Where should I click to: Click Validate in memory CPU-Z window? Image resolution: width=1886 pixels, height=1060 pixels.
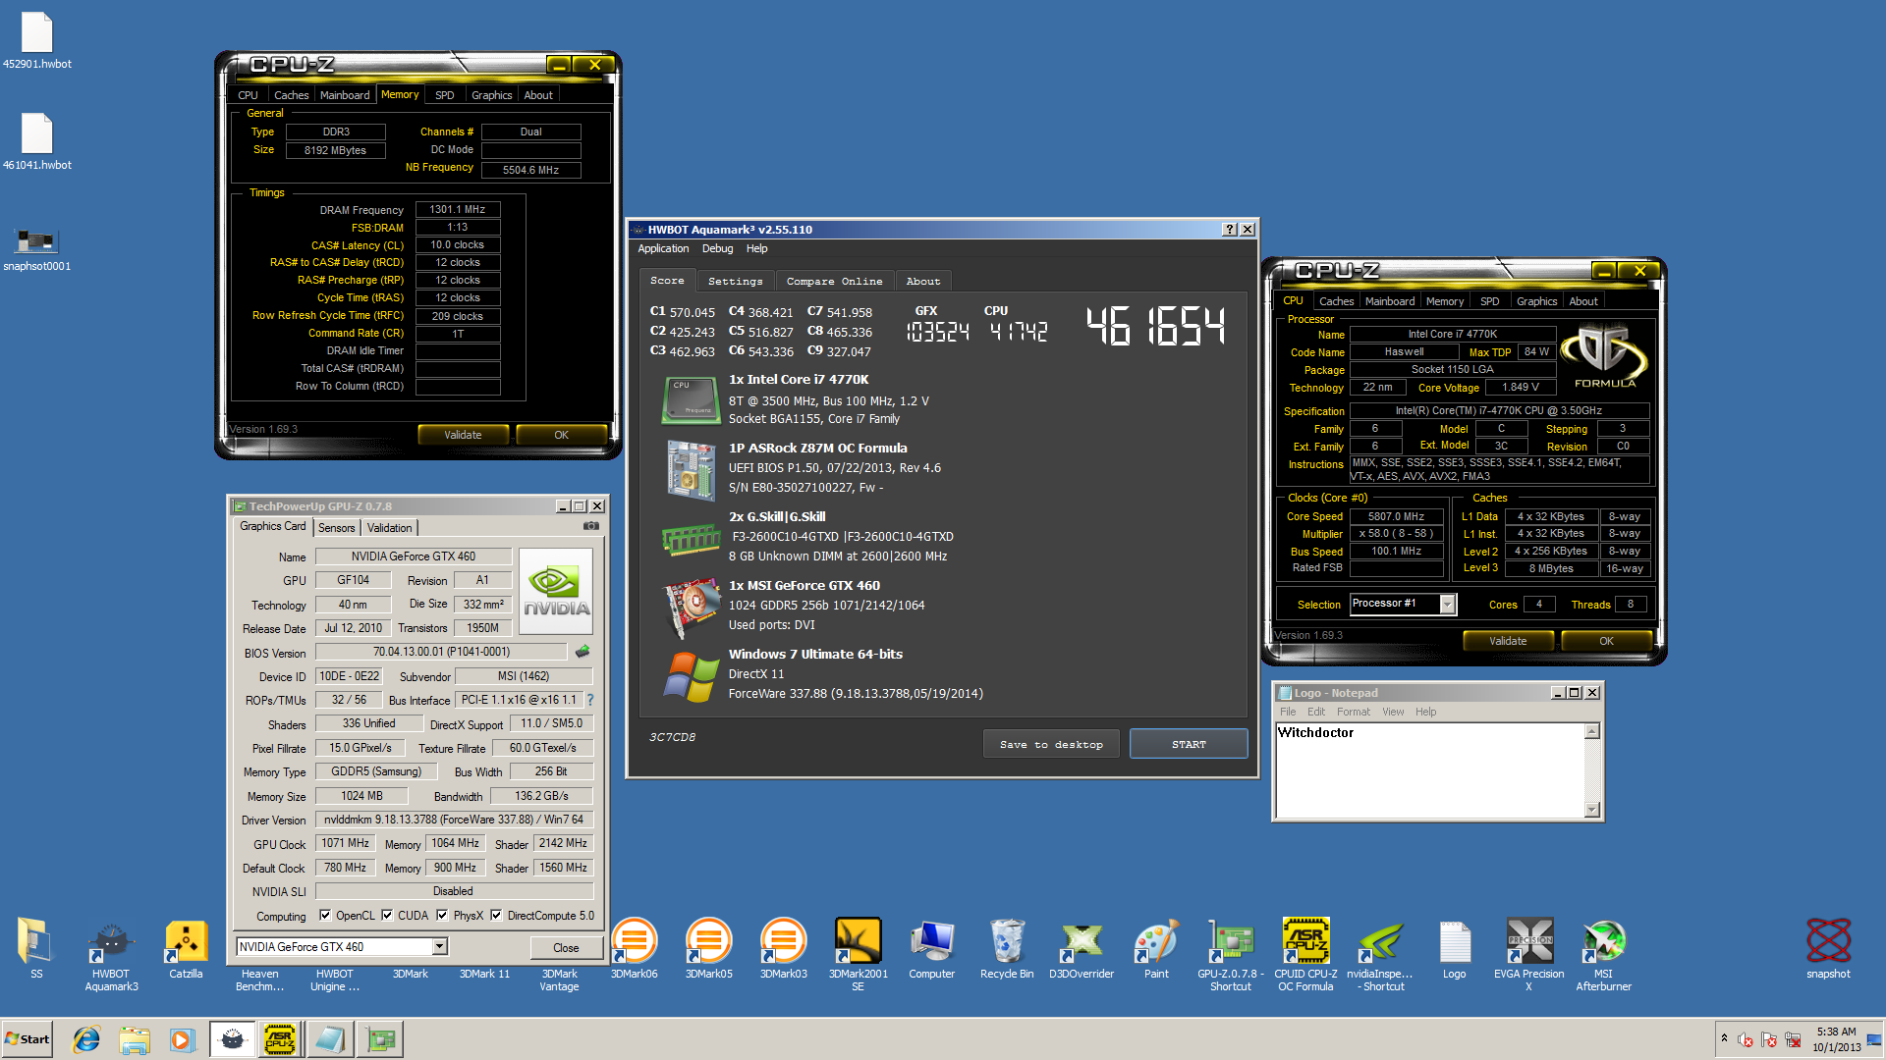[x=463, y=435]
